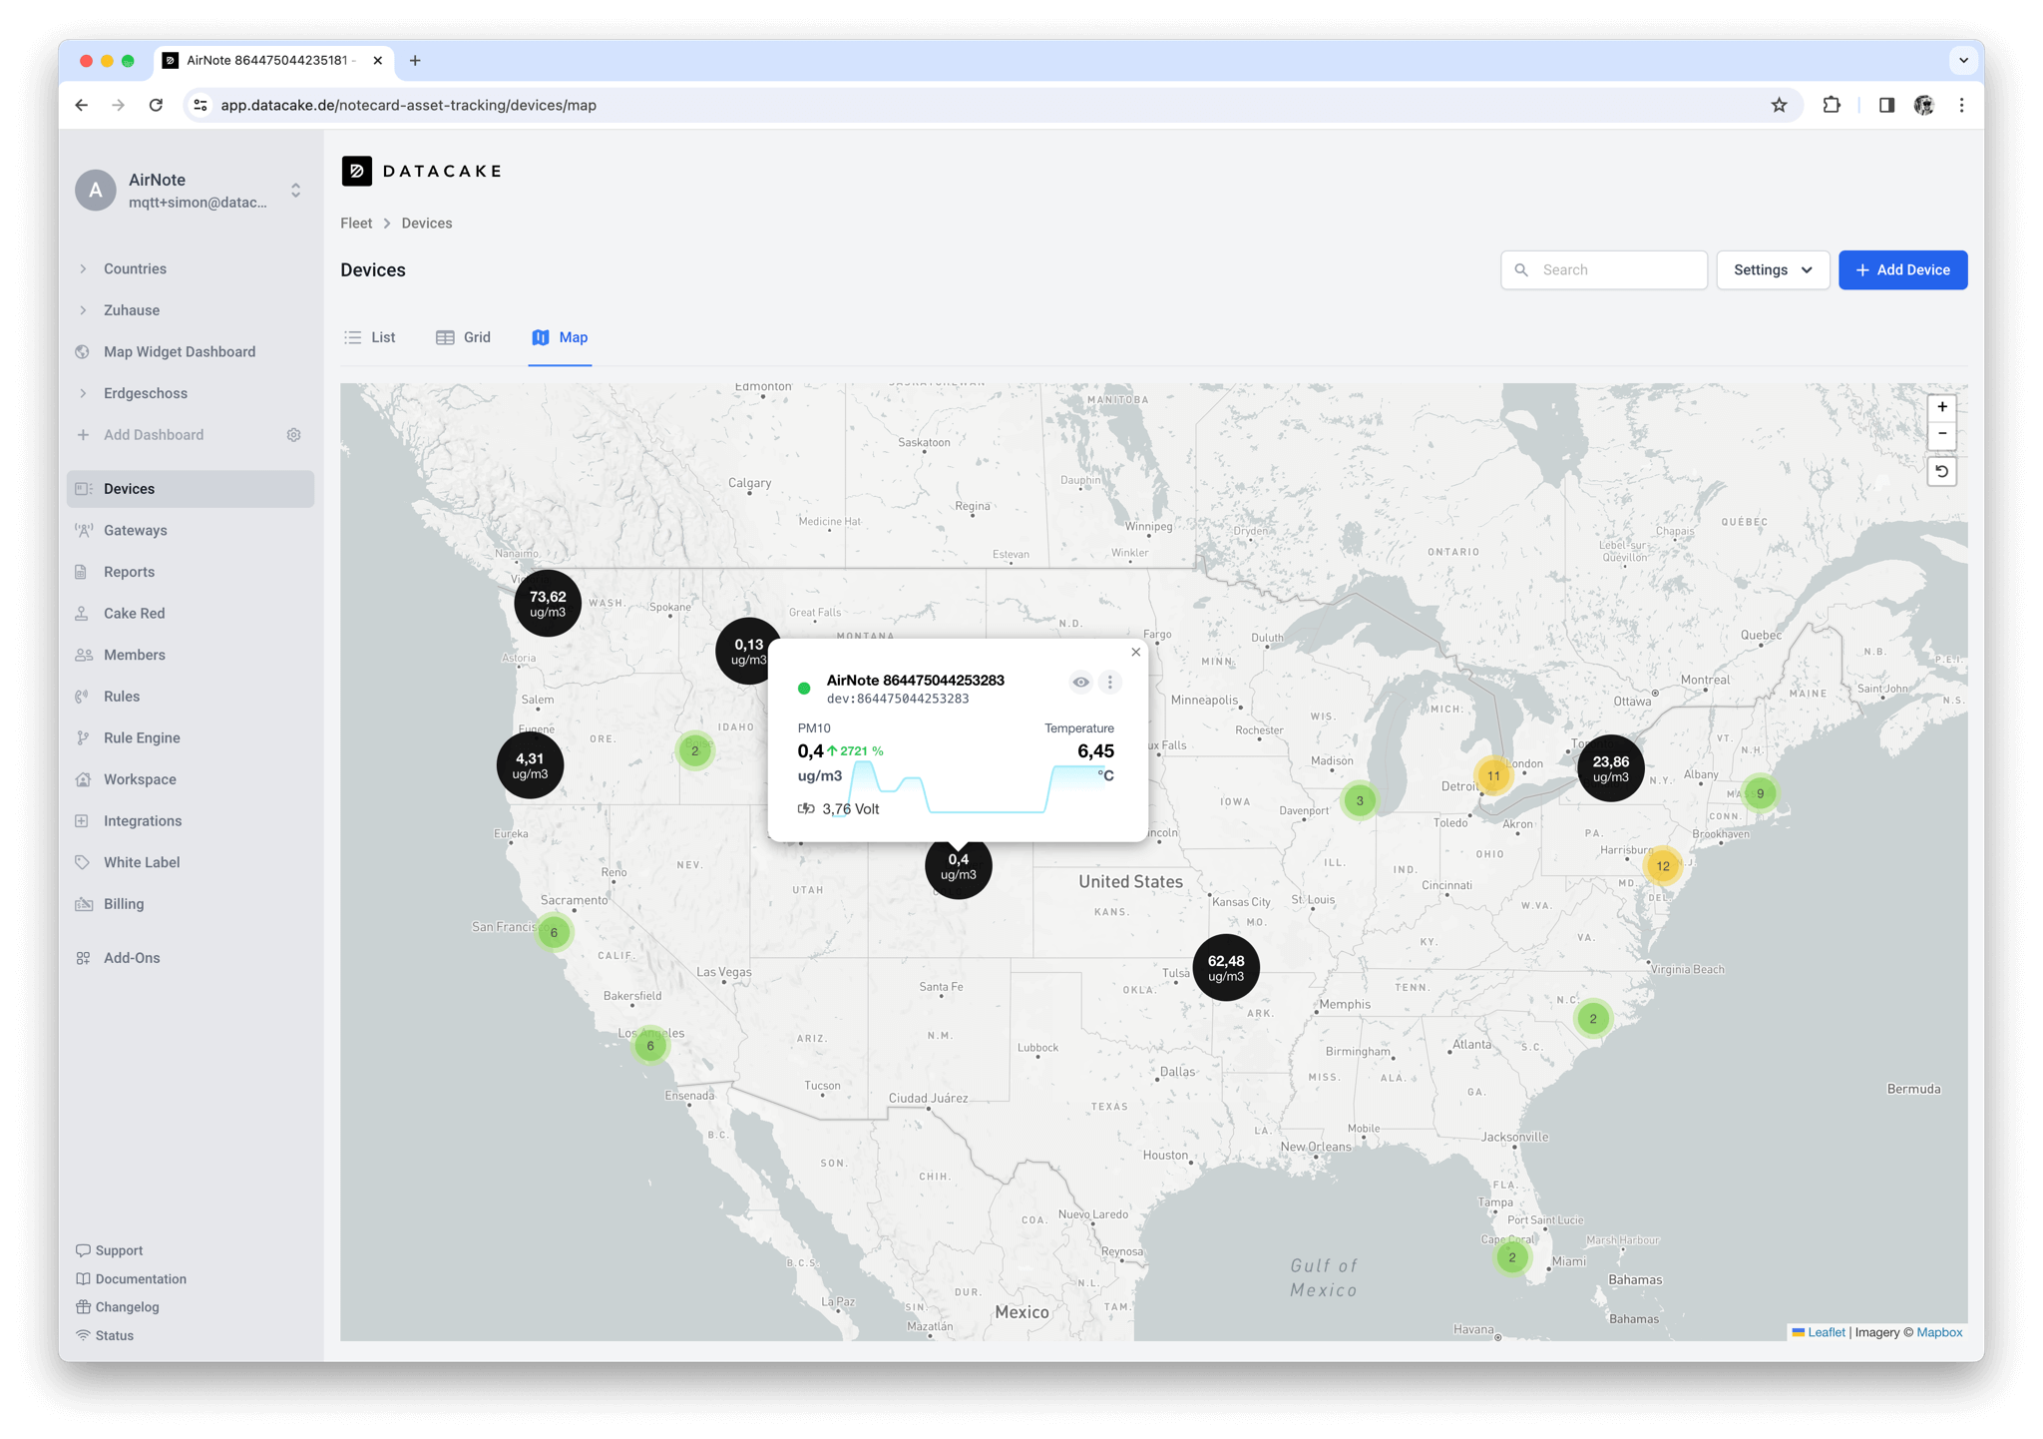Expand the Erdgeschoss dashboard group
This screenshot has width=2043, height=1439.
click(x=145, y=393)
